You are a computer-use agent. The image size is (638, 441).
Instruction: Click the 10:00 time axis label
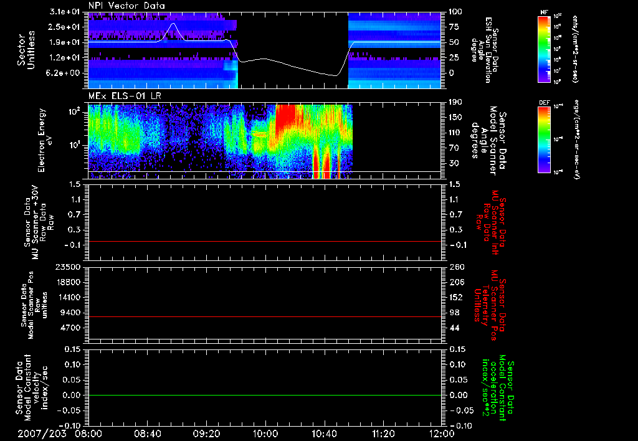pyautogui.click(x=265, y=434)
